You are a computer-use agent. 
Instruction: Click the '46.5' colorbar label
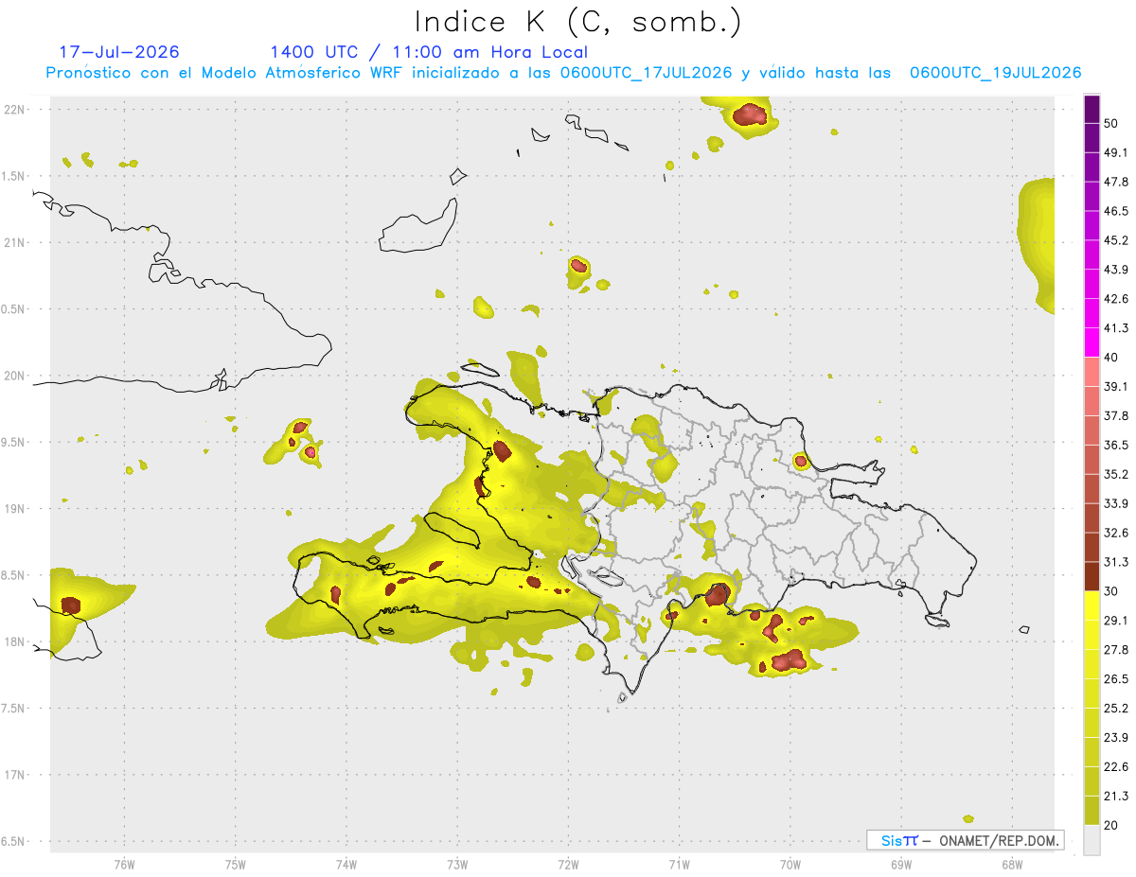point(1116,211)
